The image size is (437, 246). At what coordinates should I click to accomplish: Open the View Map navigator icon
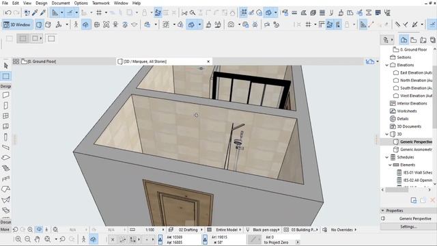coord(414,40)
